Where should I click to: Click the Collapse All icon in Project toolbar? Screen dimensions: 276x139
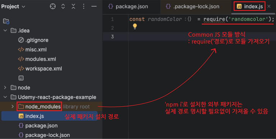[73, 6]
